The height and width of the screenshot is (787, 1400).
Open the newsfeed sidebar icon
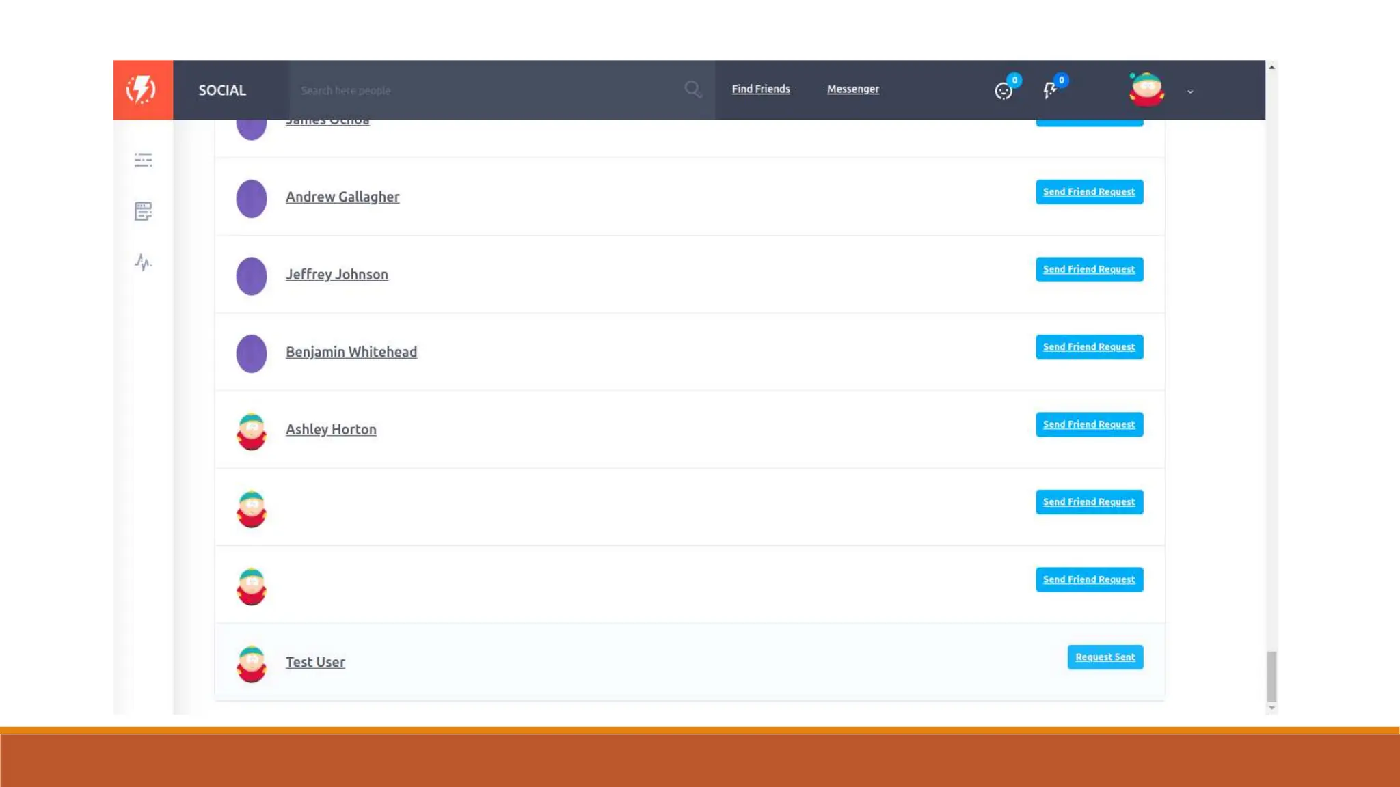click(143, 211)
